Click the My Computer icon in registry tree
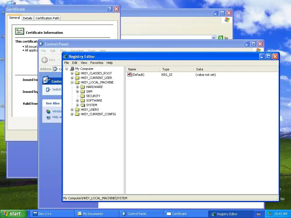Screen dimensions: 291x218 click(x=72, y=69)
